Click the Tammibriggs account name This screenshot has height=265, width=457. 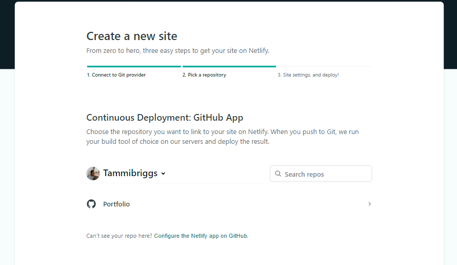(x=130, y=173)
